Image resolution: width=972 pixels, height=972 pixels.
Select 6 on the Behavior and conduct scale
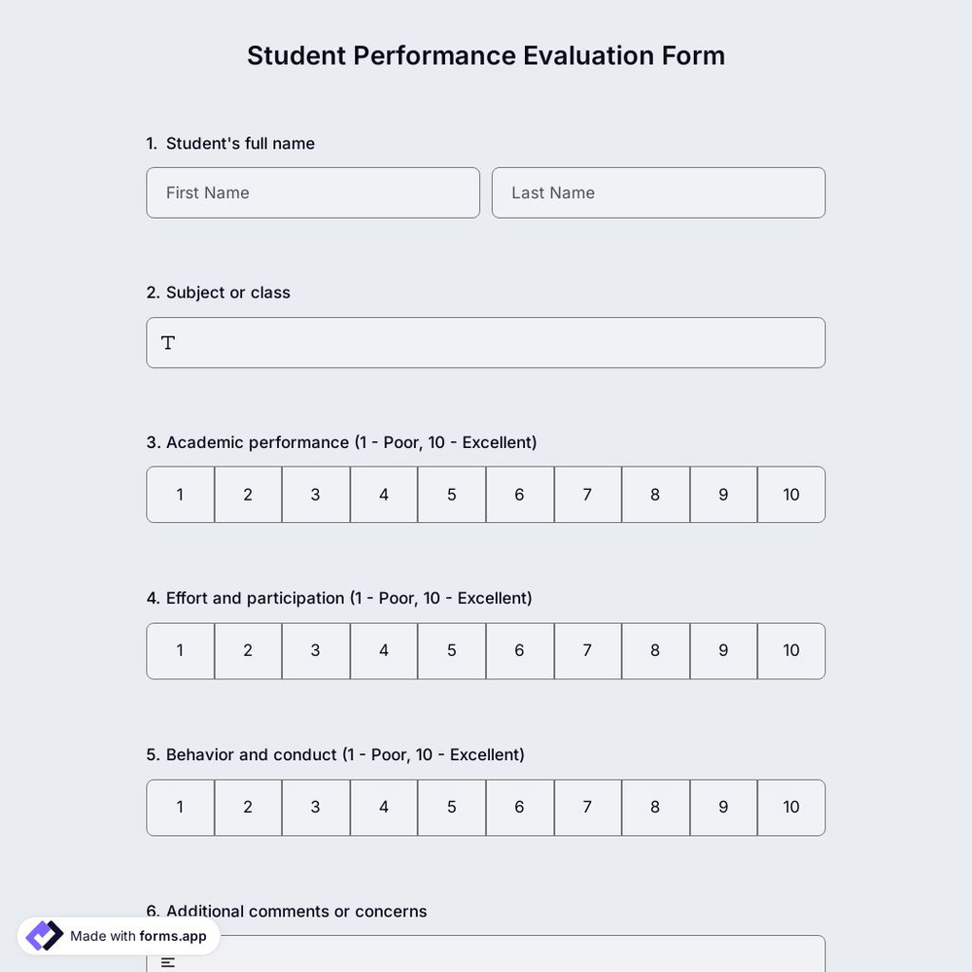point(519,807)
